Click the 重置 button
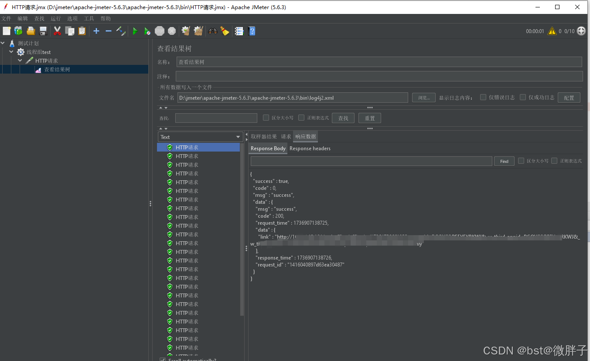Viewport: 590px width, 361px height. [370, 118]
